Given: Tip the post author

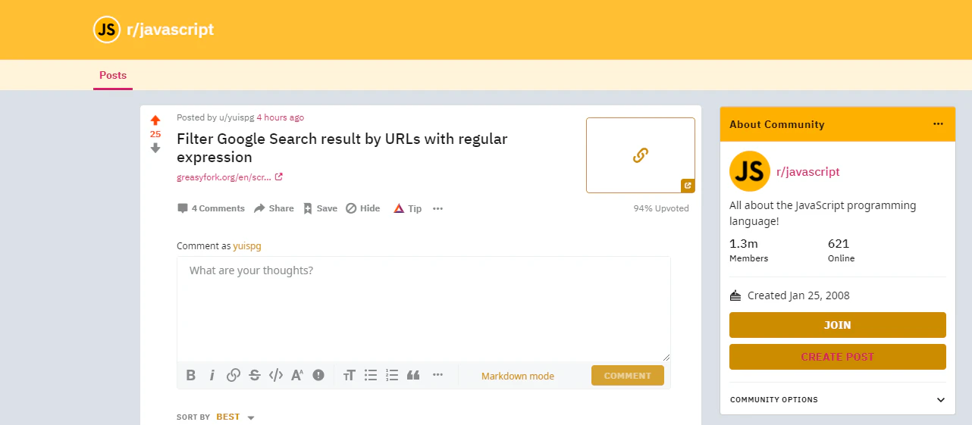Looking at the screenshot, I should (x=407, y=208).
